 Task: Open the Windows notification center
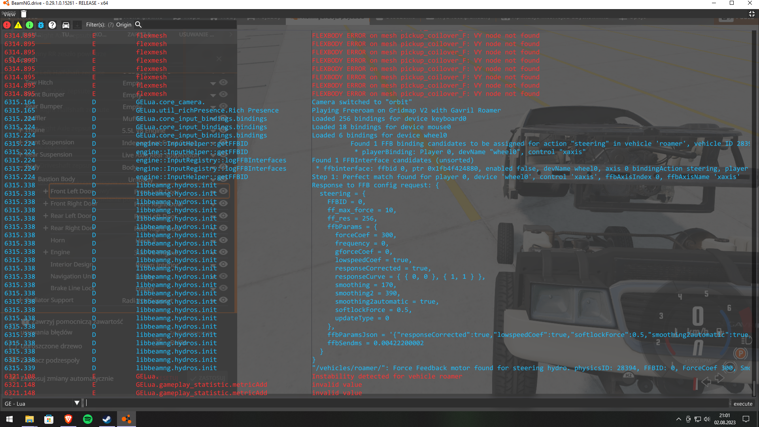(x=746, y=419)
